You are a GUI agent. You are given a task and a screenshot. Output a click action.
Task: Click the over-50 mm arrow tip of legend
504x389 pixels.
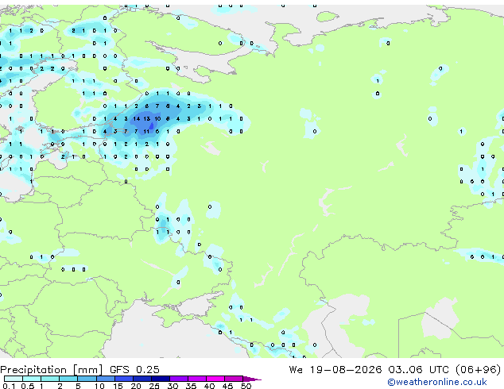pos(252,379)
